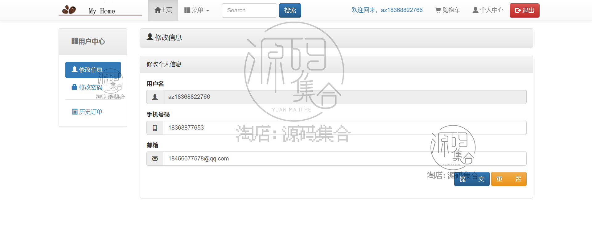Go to 个人中心 personal center
Viewport: 592px width, 241px height.
488,10
